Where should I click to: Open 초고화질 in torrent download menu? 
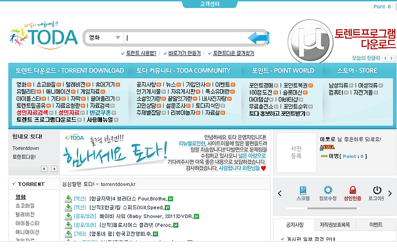click(x=46, y=84)
